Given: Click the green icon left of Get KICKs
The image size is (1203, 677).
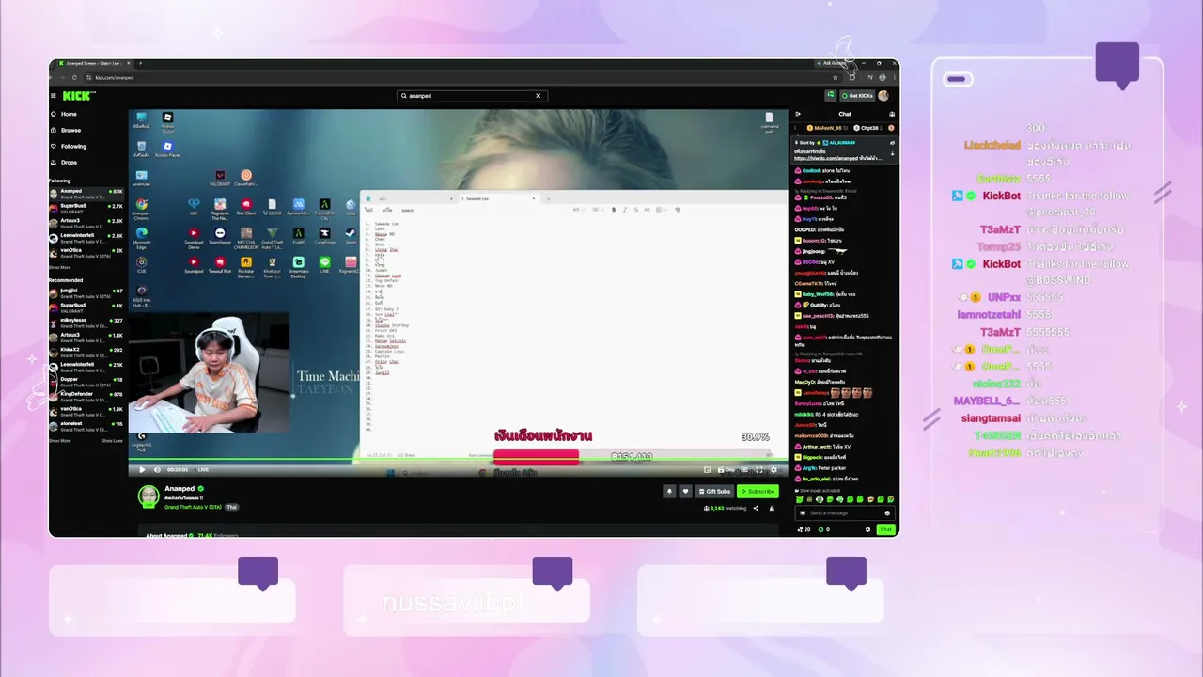Looking at the screenshot, I should tap(831, 95).
